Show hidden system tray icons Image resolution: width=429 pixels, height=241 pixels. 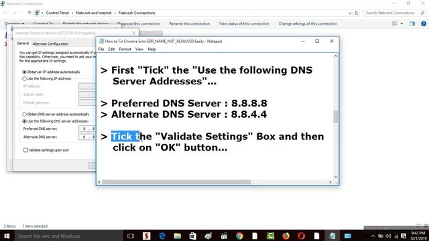point(373,236)
